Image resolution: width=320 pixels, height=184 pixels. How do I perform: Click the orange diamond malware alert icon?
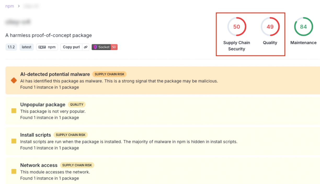14,81
